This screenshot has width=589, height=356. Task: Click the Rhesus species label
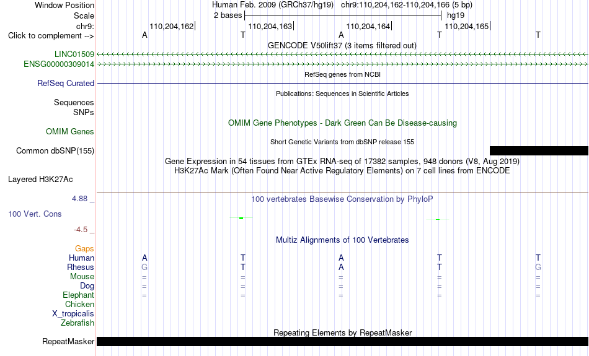click(x=81, y=267)
